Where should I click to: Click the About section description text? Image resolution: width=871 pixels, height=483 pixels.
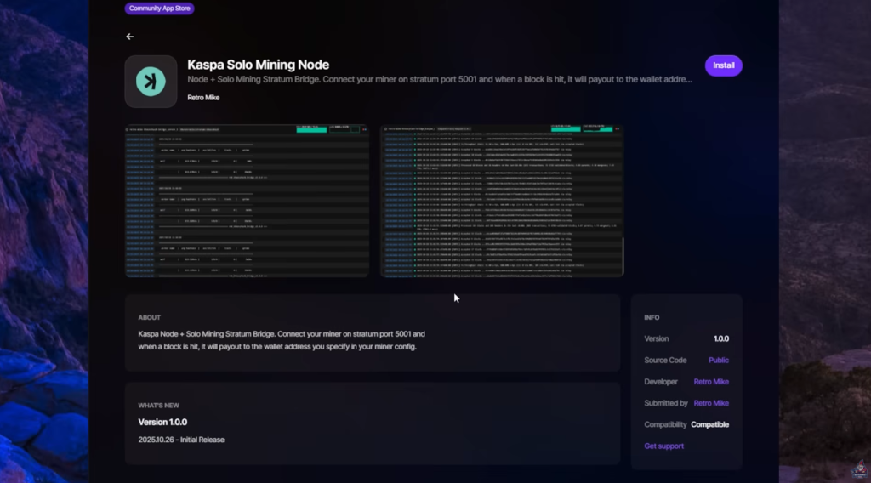281,340
